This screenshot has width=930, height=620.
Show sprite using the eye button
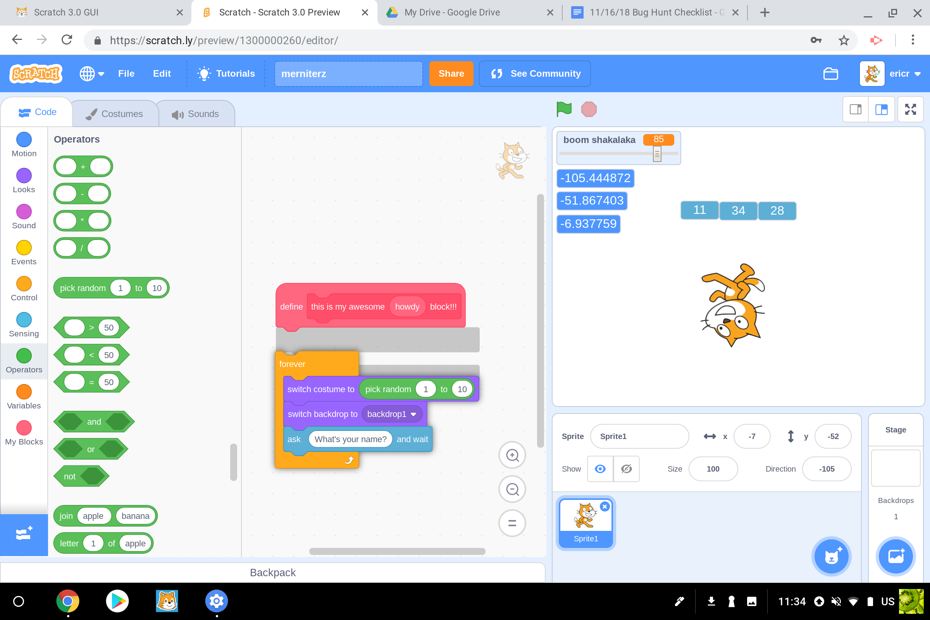pyautogui.click(x=600, y=469)
